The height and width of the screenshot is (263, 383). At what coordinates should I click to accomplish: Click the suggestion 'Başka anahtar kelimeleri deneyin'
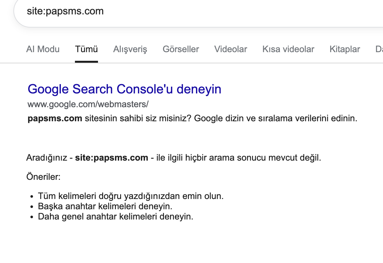(105, 206)
